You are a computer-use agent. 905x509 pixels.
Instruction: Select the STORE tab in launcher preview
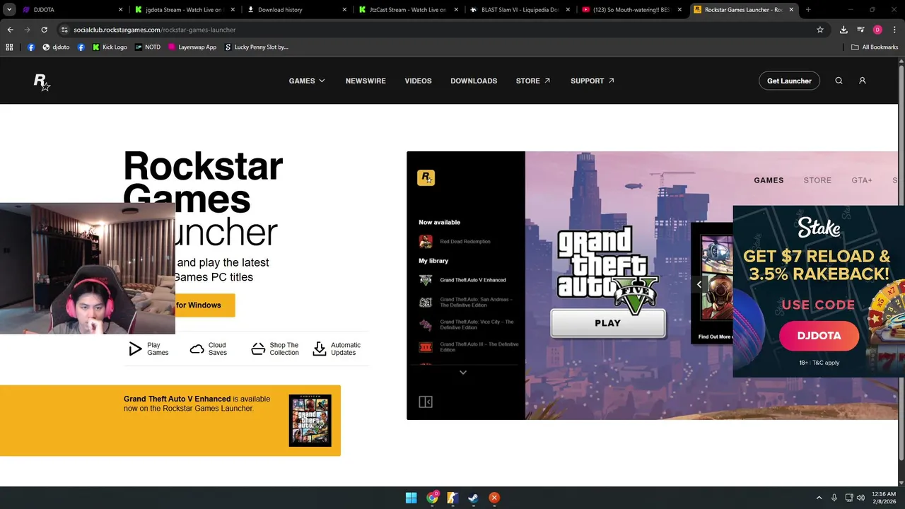(x=817, y=180)
